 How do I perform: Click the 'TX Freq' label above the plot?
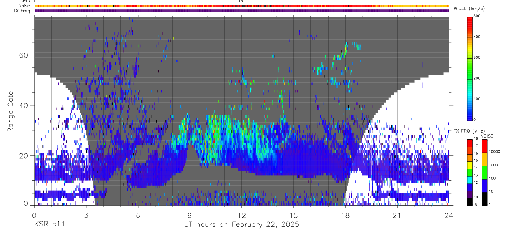(22, 11)
